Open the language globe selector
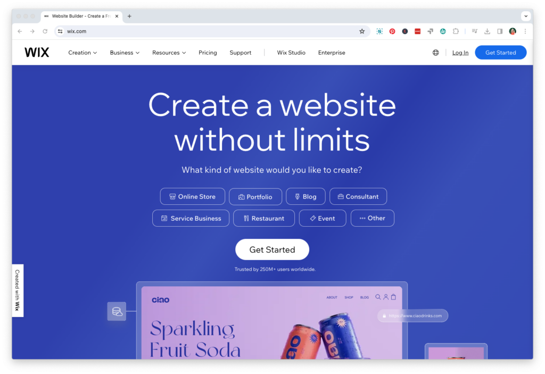Screen dimensions: 545x374 coord(435,53)
